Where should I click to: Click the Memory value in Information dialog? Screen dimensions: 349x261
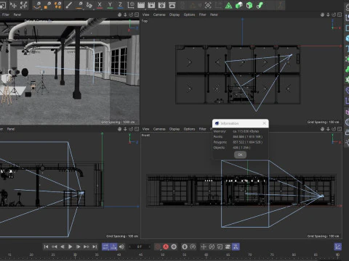pyautogui.click(x=246, y=131)
